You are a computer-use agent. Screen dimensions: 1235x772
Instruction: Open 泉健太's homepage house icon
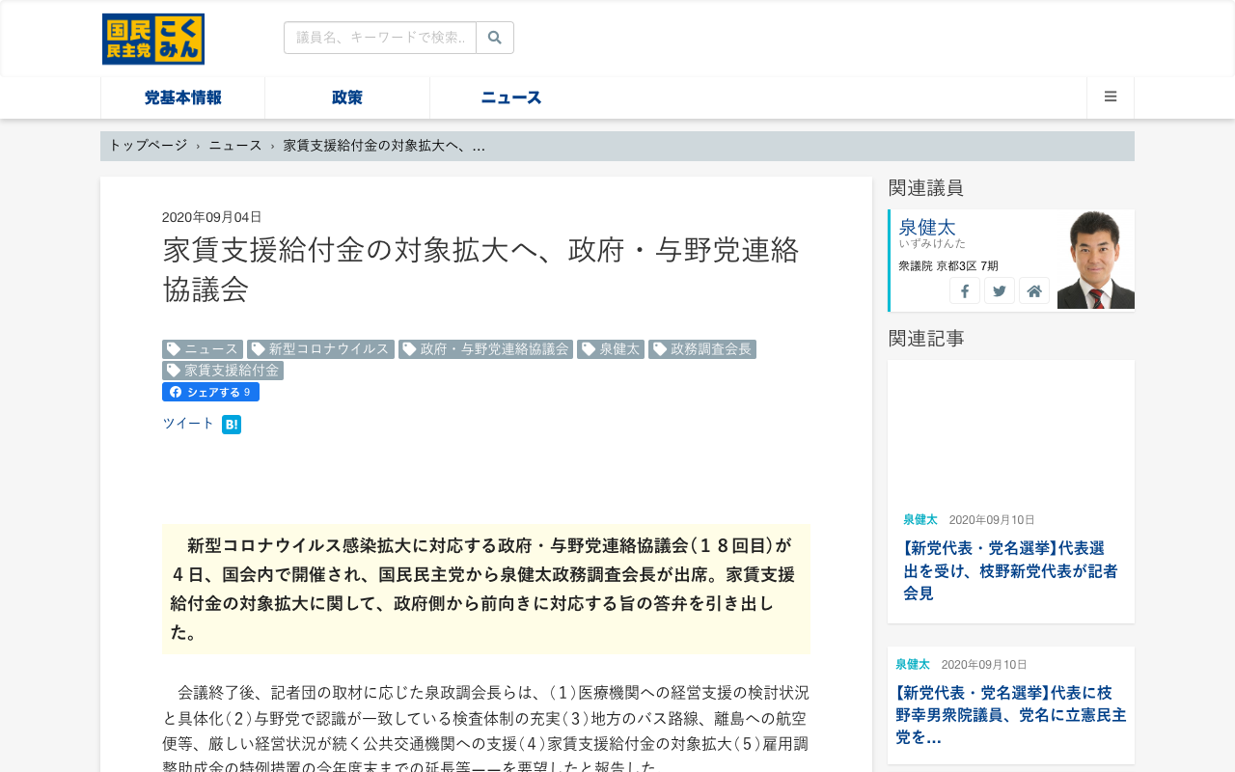1034,290
